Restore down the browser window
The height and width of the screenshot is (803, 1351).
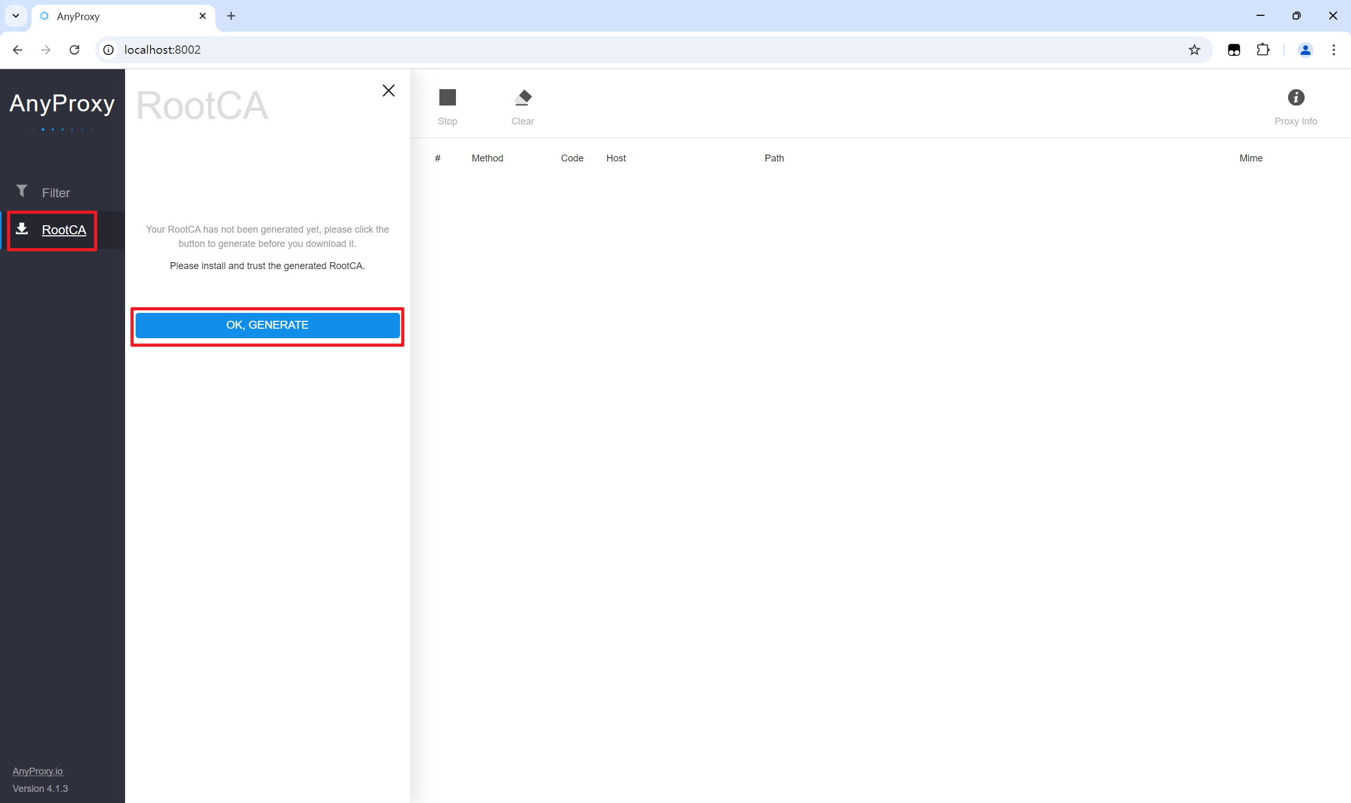tap(1296, 16)
